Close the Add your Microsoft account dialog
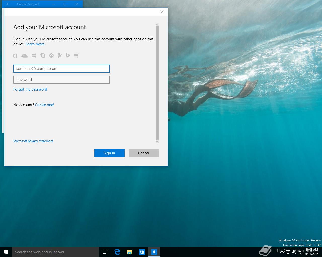Screen dimensions: 322x257 [162, 12]
